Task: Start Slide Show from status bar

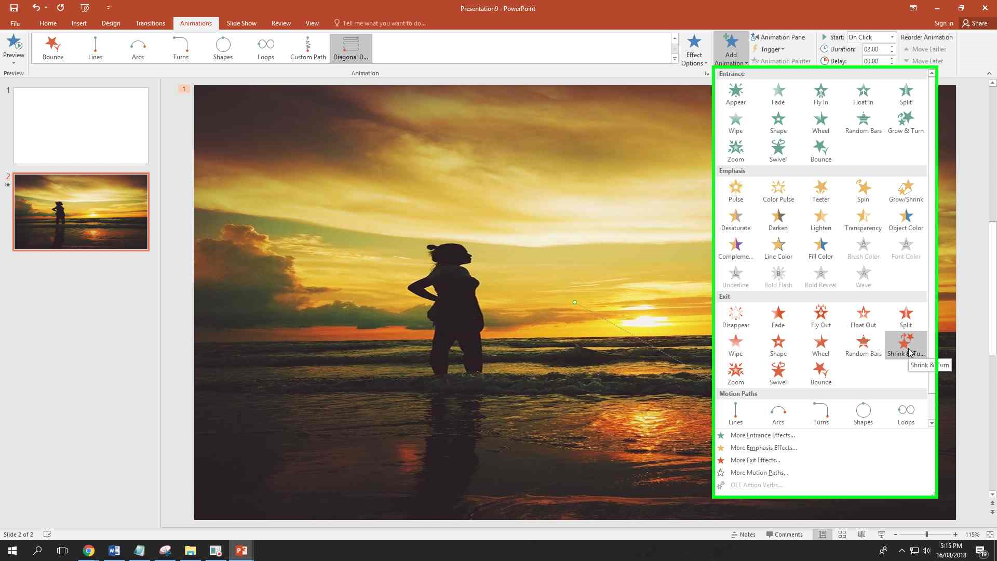Action: [x=881, y=535]
